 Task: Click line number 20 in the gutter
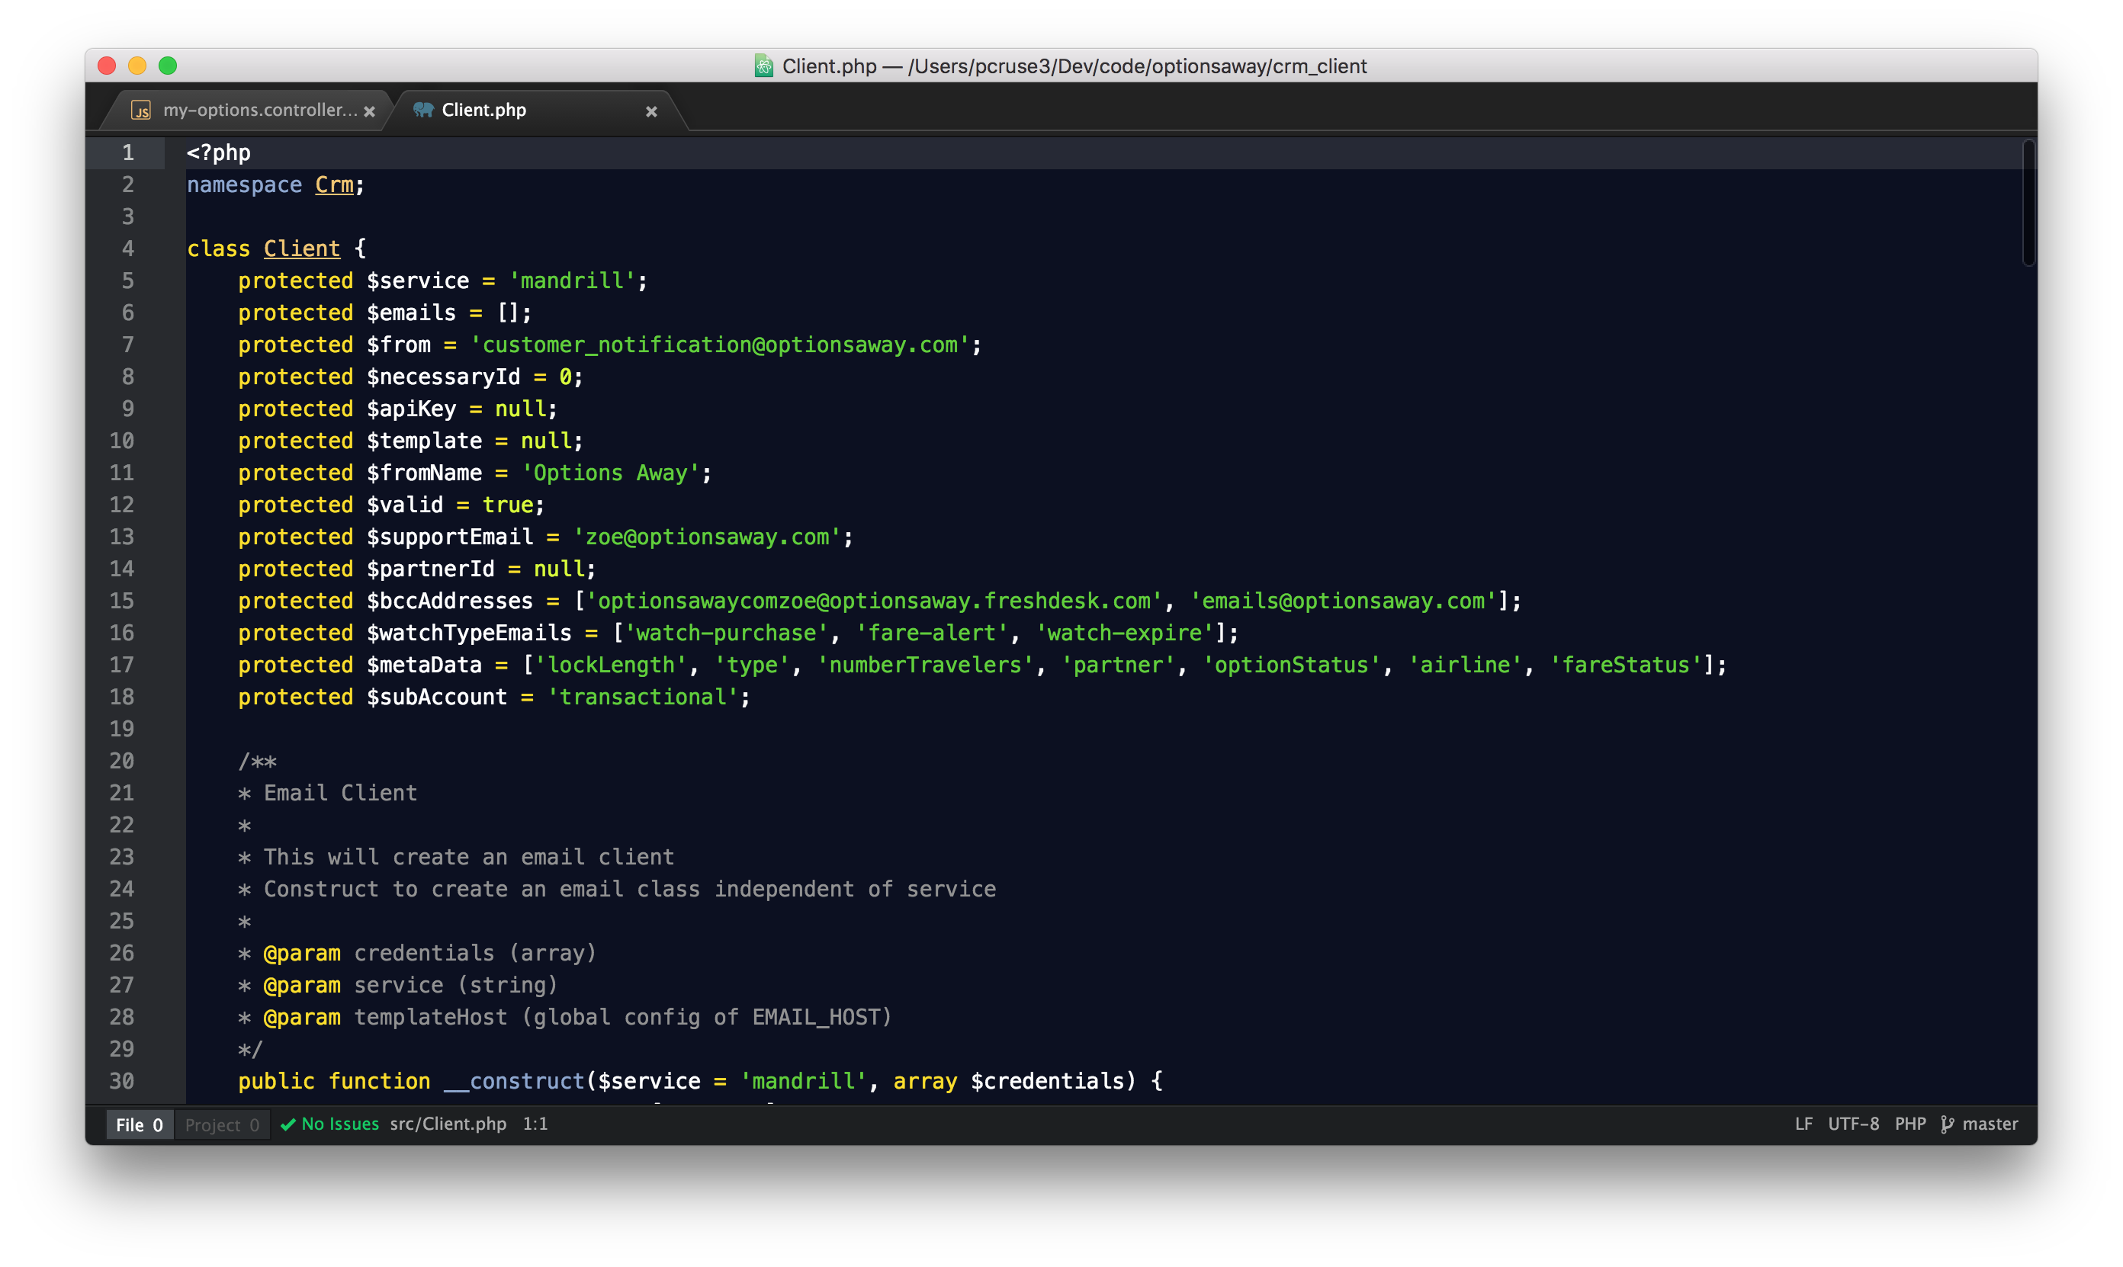(x=122, y=761)
